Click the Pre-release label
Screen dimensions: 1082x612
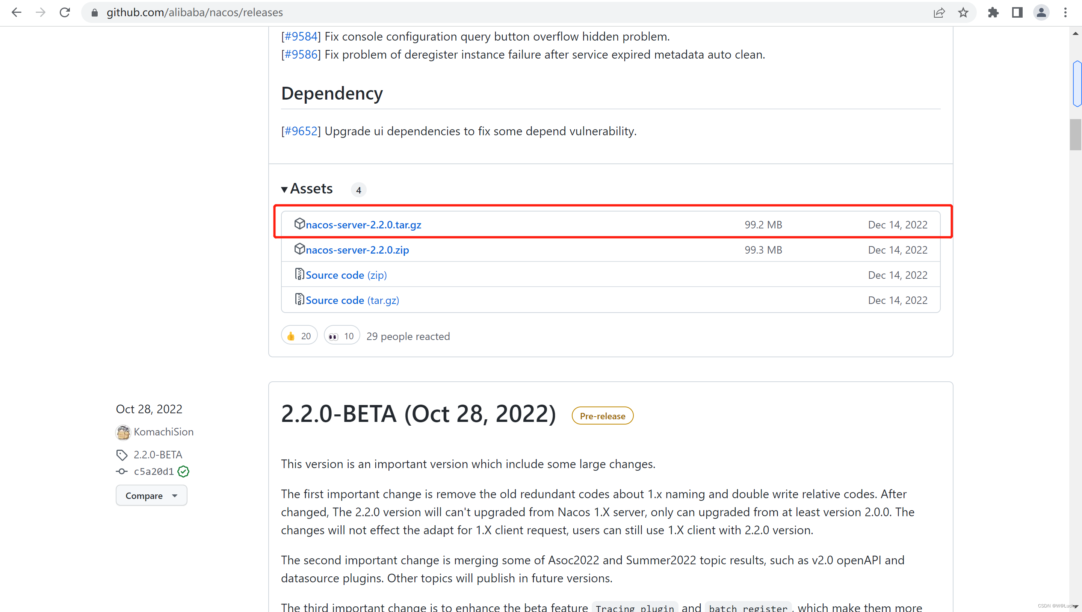tap(602, 416)
